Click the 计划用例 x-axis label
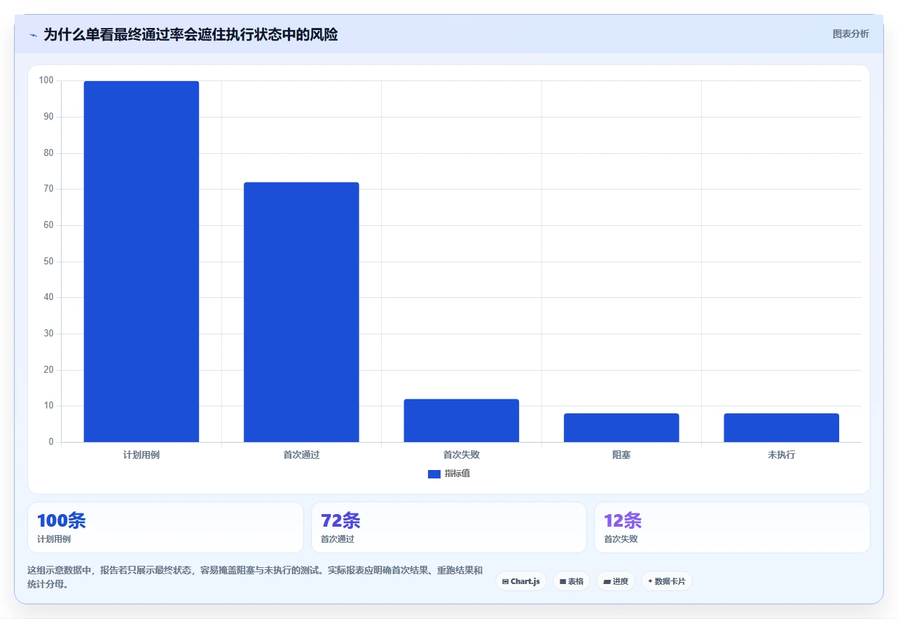The image size is (898, 619). (x=141, y=455)
